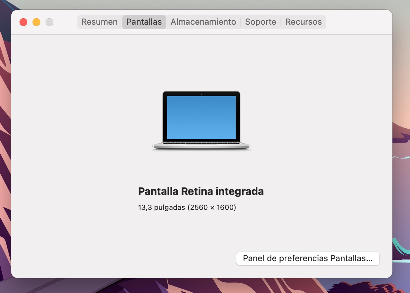The image size is (410, 293).
Task: Click the "Pantalla Retina integrada" heading
Action: [x=201, y=191]
